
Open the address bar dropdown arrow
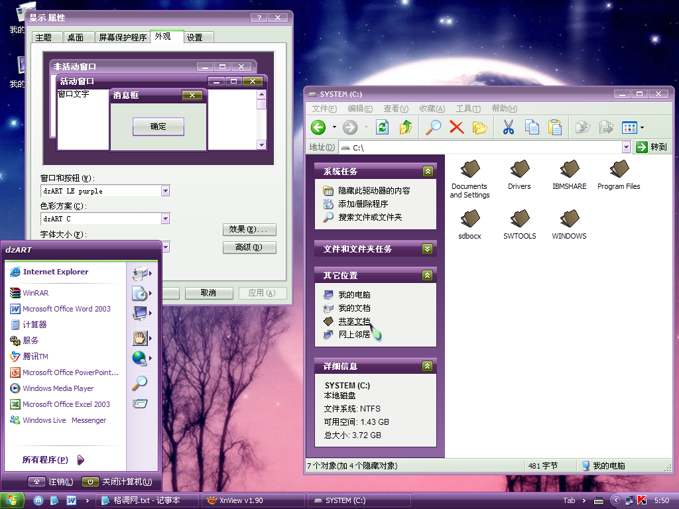626,148
